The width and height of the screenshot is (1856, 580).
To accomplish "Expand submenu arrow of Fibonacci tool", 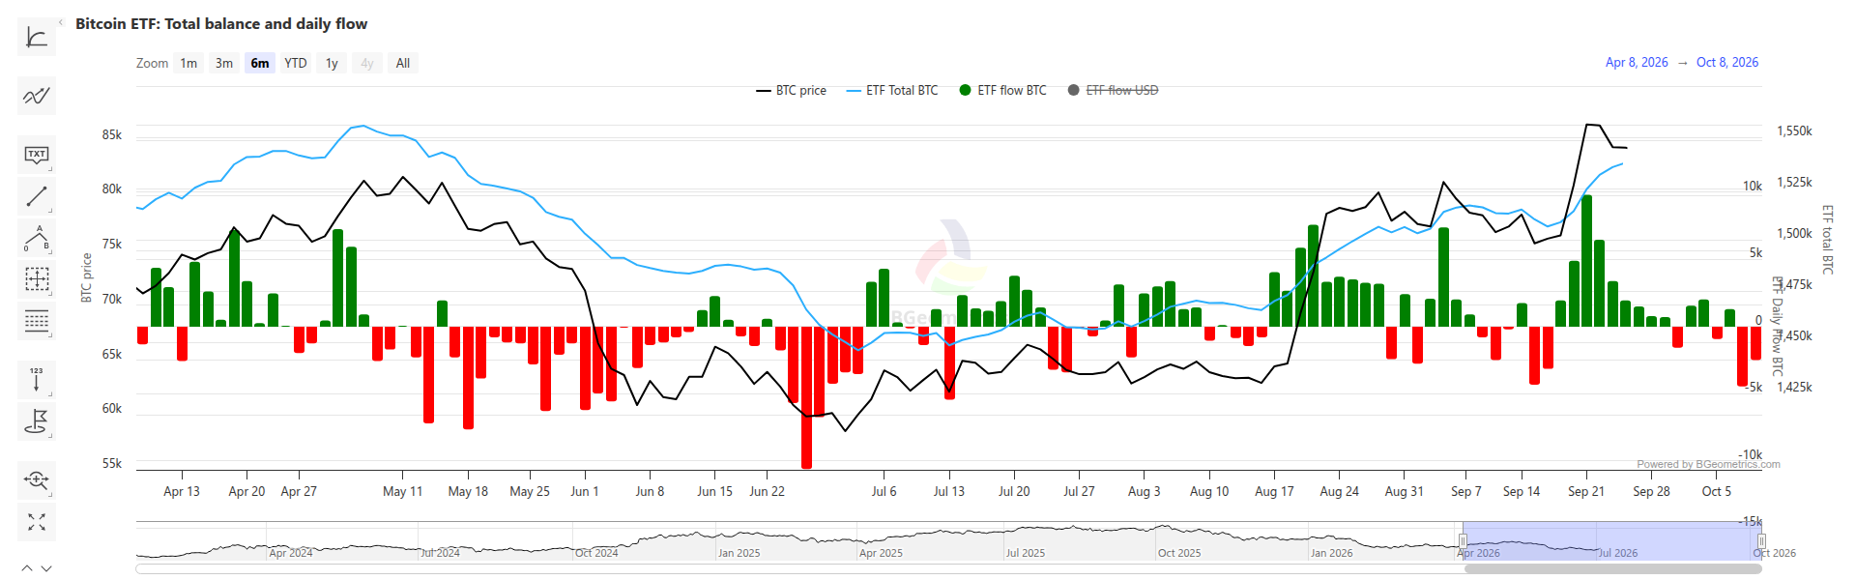I will click(x=50, y=335).
